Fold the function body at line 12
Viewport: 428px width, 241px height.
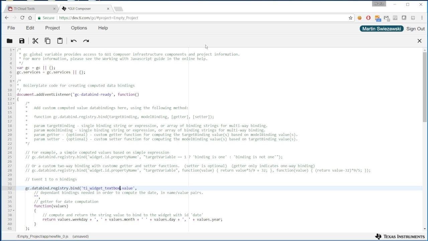point(14,99)
